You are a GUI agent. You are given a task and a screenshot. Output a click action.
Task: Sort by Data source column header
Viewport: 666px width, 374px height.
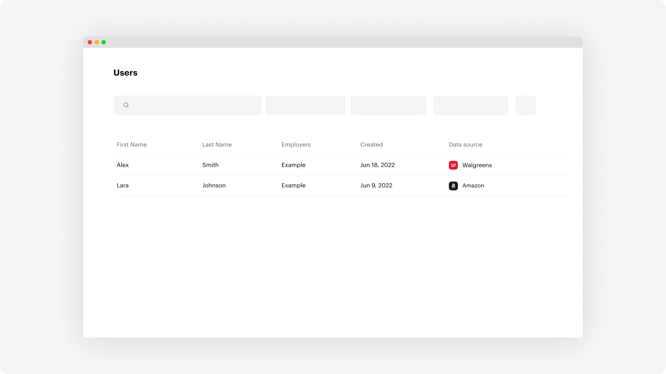[x=465, y=144]
